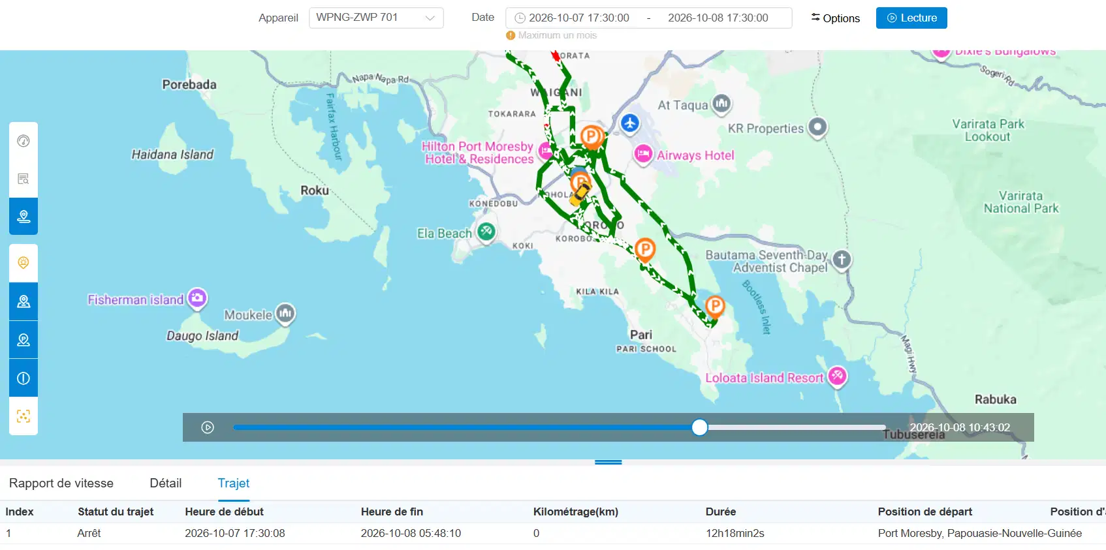Toggle the exclamation alert sidebar button
Screen dimensions: 1106x550
(x=24, y=378)
